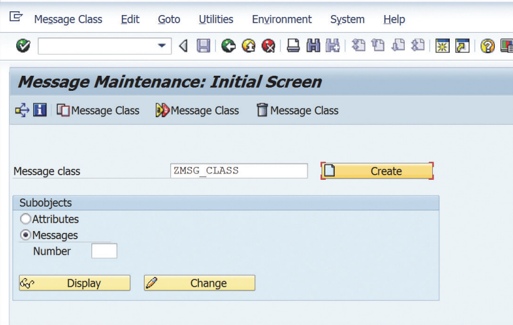The width and height of the screenshot is (513, 325).
Task: Click the Message class input field
Action: [239, 171]
